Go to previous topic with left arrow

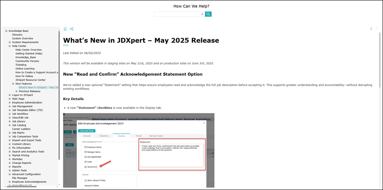point(371,29)
